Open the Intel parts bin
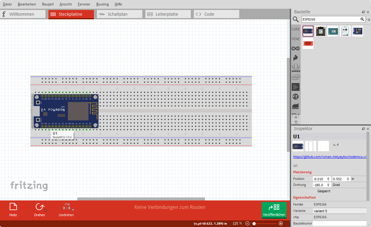The height and width of the screenshot is (227, 371). [x=296, y=77]
